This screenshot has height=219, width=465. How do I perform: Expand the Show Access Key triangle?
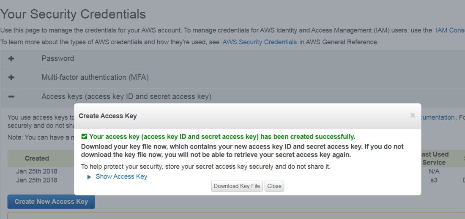[89, 177]
